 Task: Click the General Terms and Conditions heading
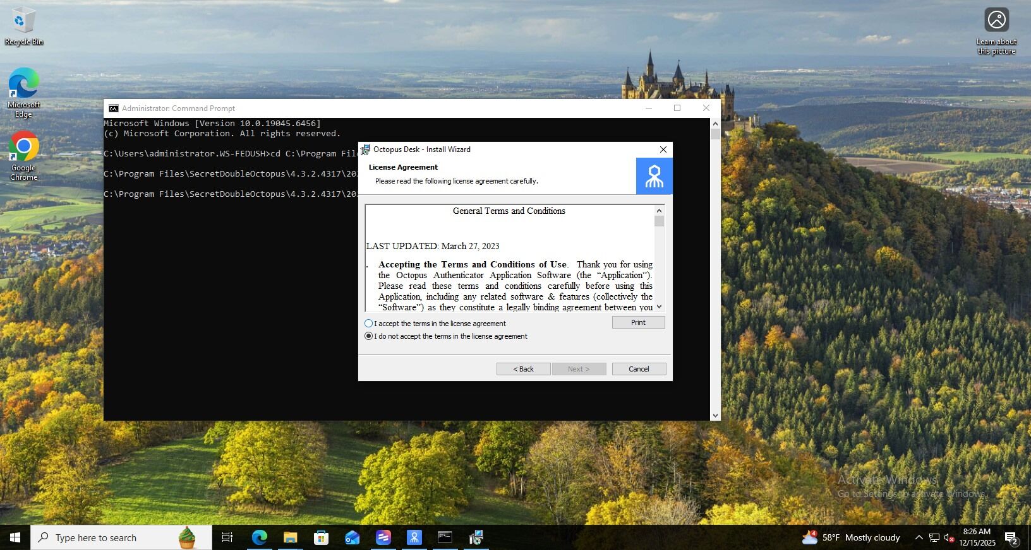(509, 211)
